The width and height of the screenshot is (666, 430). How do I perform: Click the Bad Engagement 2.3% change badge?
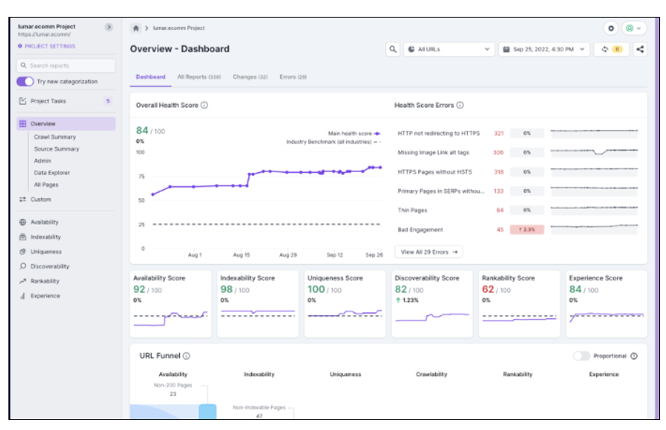pos(527,230)
